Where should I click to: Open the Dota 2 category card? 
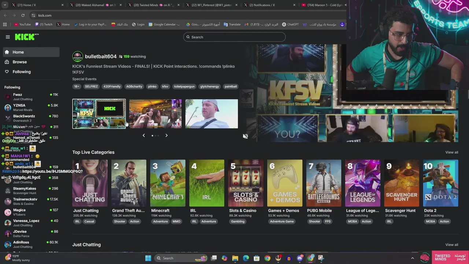pos(440,183)
